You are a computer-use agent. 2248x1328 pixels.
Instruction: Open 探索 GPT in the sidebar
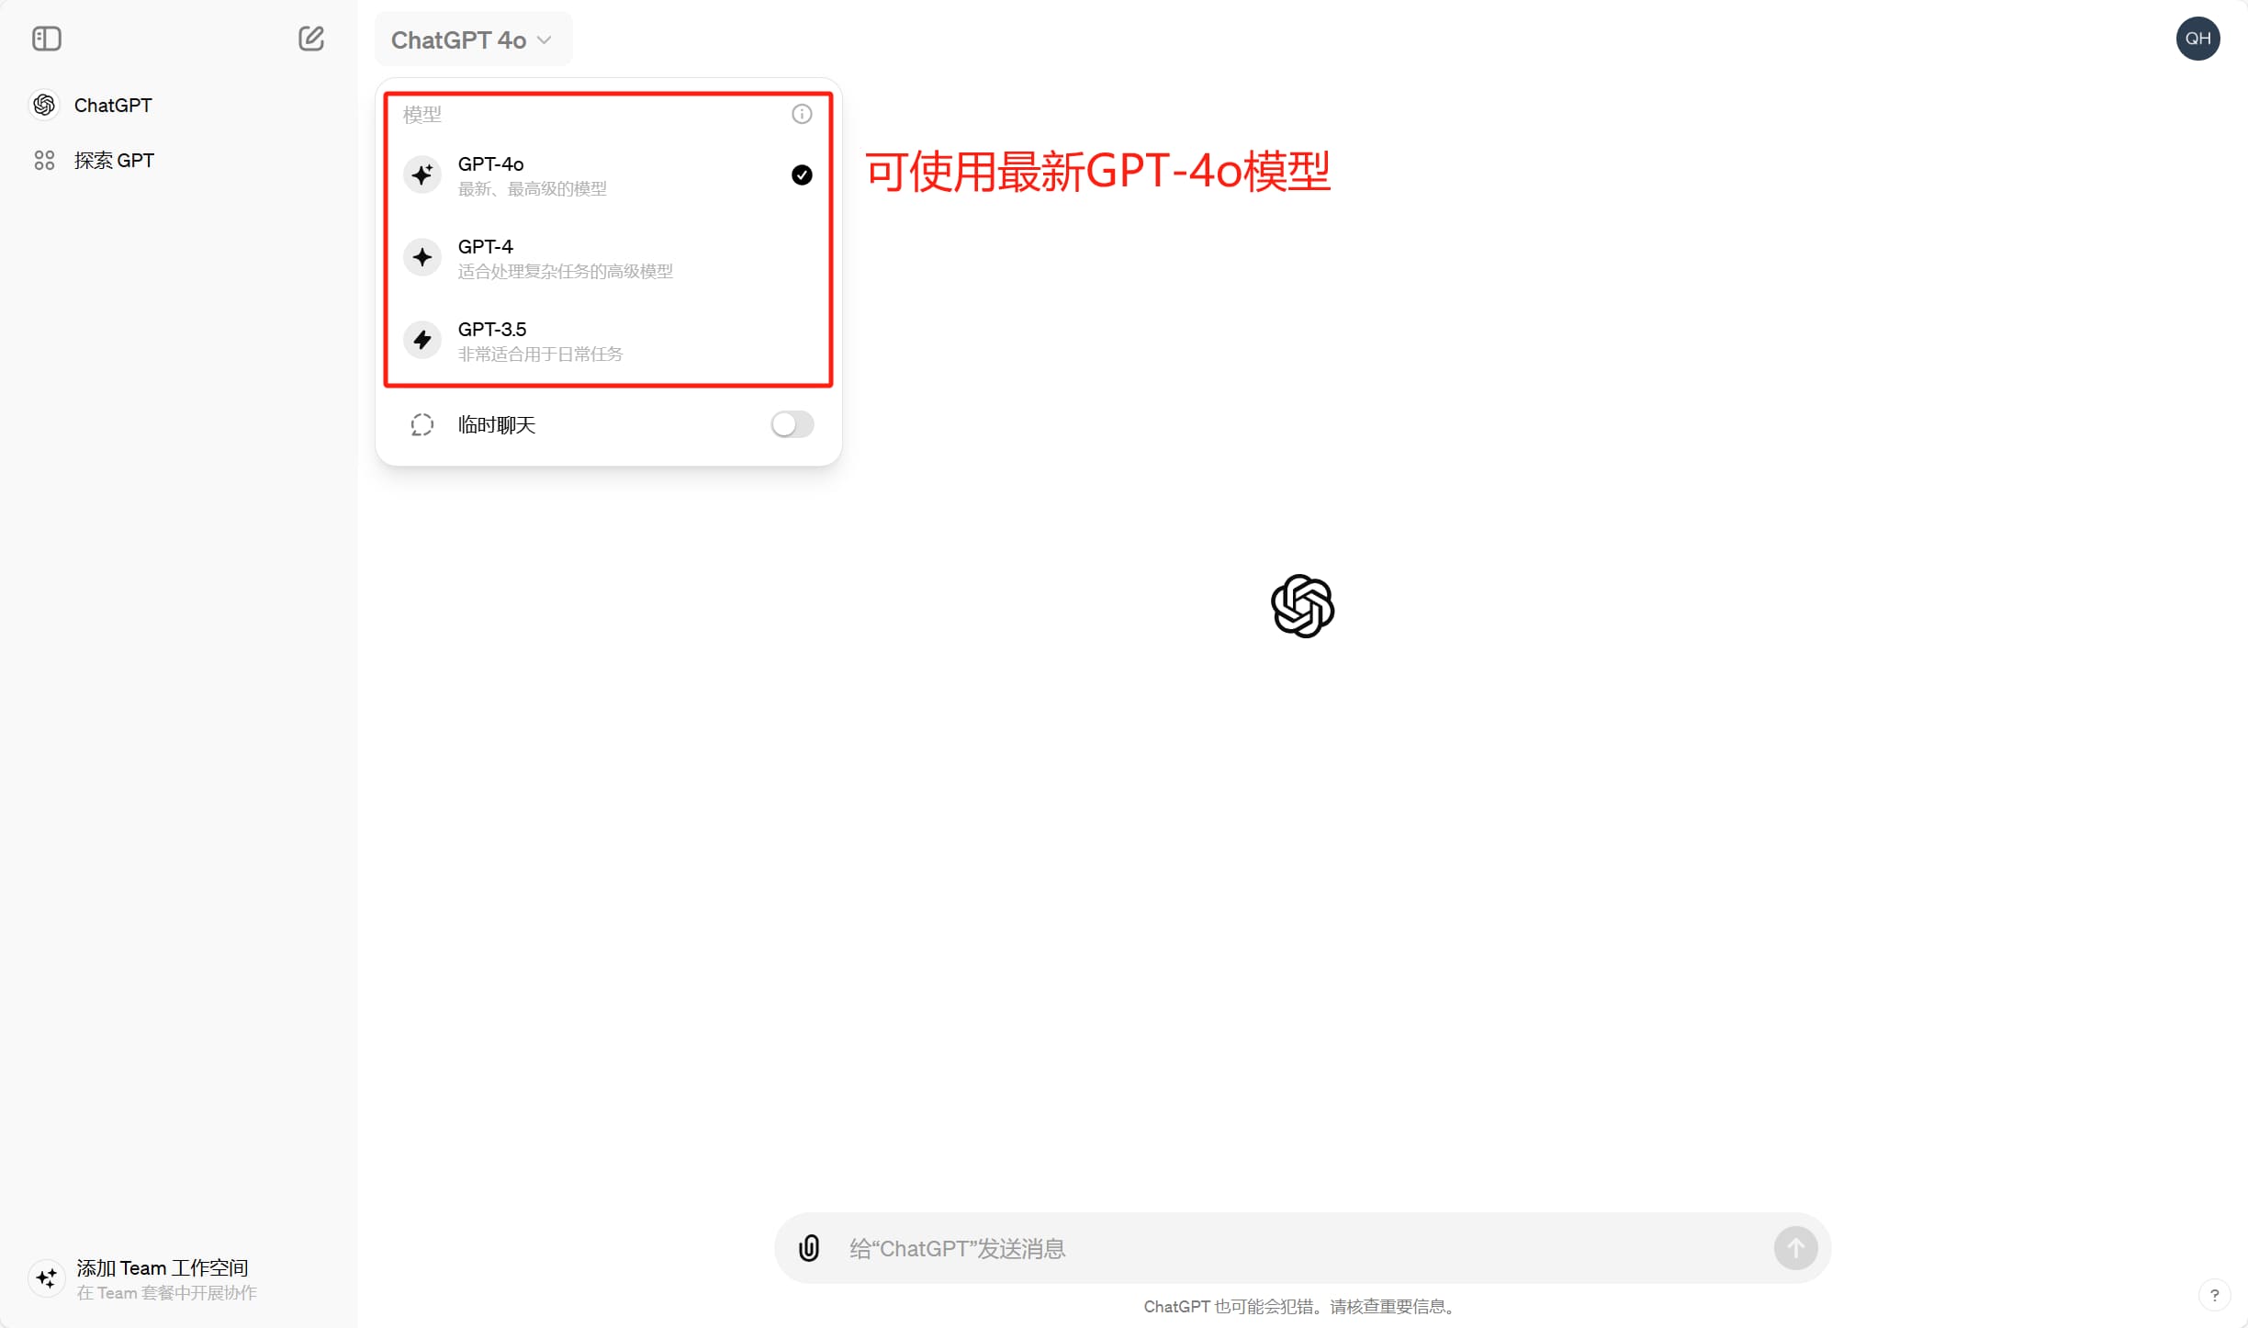pos(177,160)
